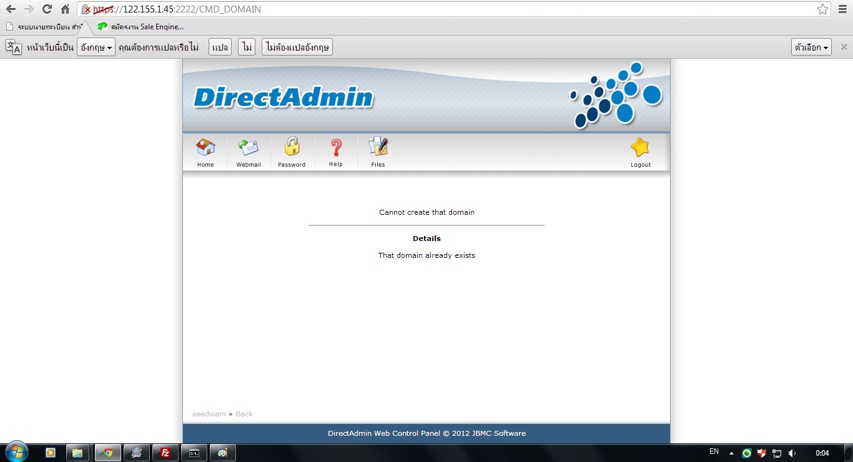Go back with browser back arrow

pos(11,9)
